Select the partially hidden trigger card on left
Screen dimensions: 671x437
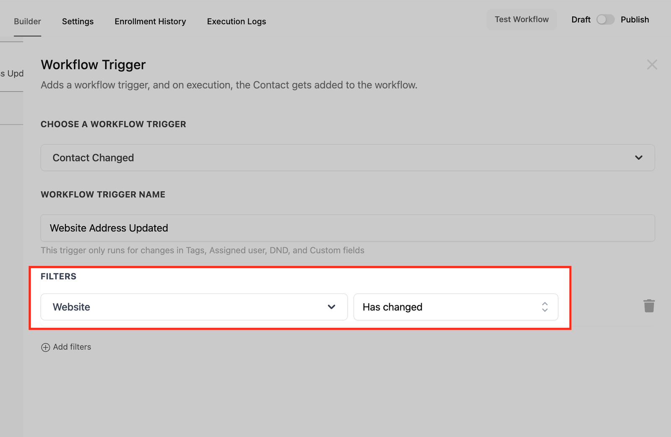click(12, 73)
